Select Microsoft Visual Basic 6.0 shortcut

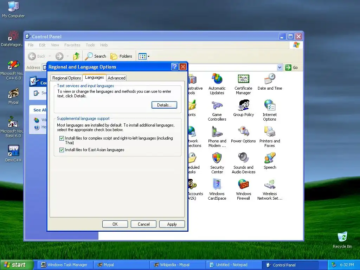[x=12, y=127]
